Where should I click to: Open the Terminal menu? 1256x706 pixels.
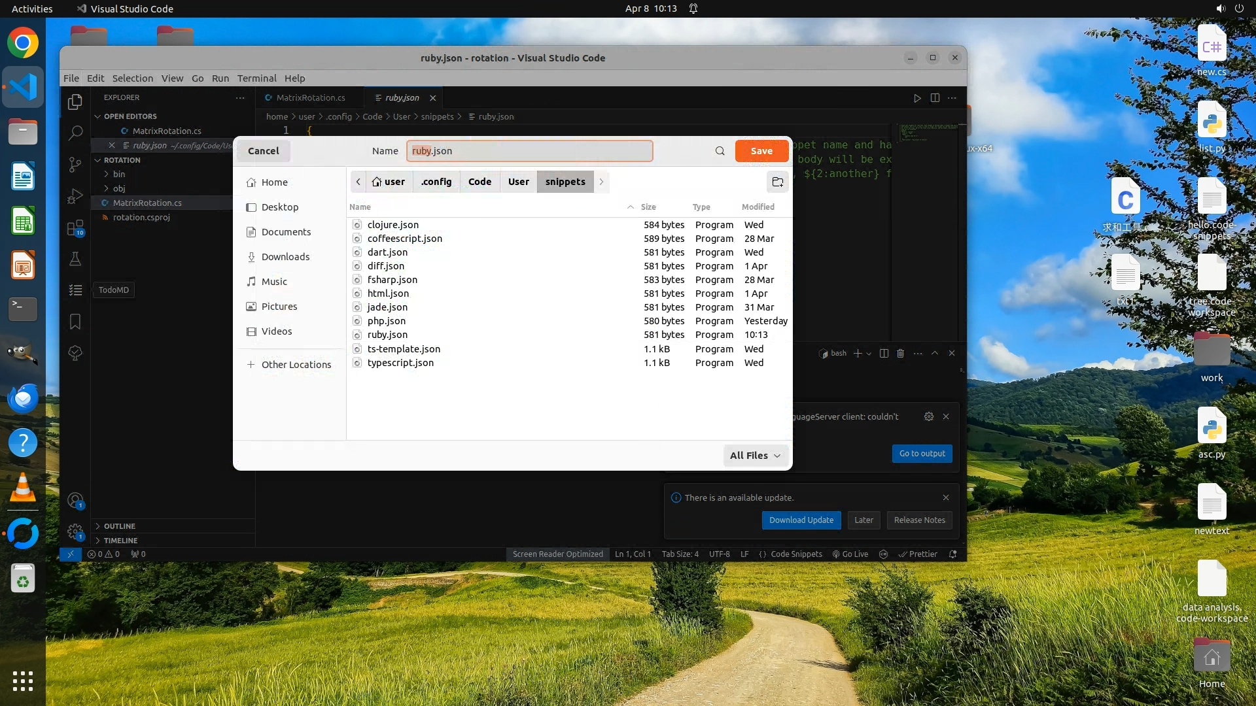click(256, 78)
